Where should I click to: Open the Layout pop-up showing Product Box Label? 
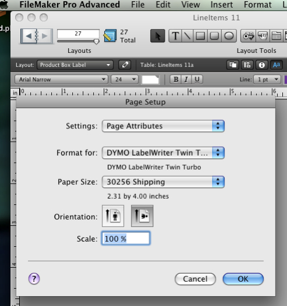click(x=75, y=65)
